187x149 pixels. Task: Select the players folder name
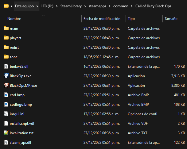15,38
